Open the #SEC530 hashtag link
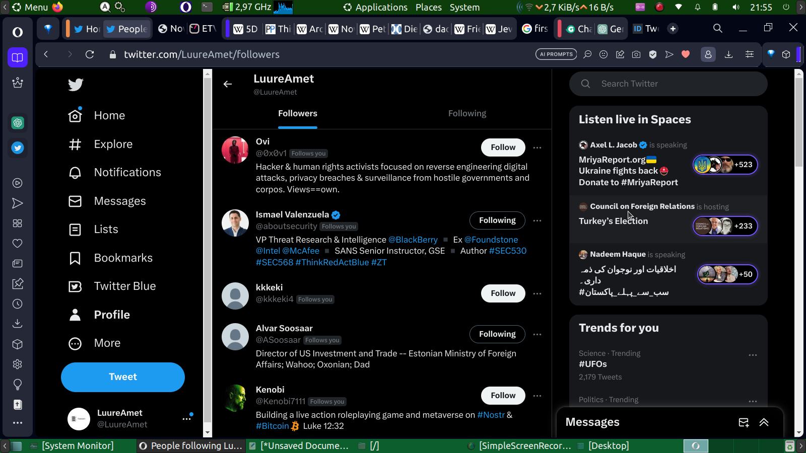 (508, 251)
